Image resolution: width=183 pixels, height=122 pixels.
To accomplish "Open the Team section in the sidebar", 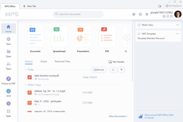I will pos(9,66).
